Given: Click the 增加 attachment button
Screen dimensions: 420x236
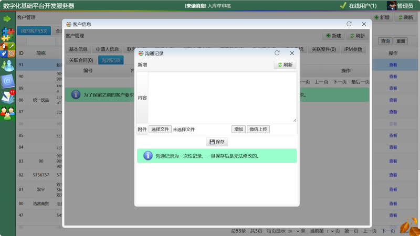Looking at the screenshot, I should (238, 129).
